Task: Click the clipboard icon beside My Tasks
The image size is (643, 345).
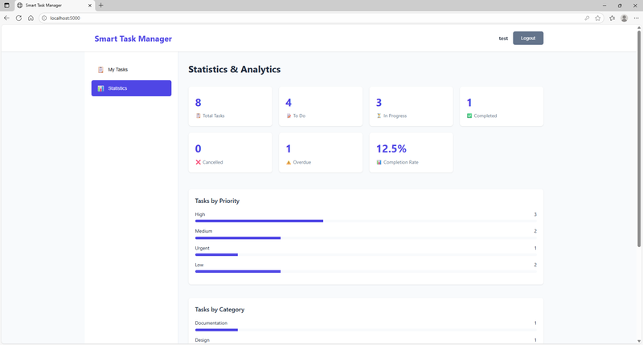Action: 100,70
